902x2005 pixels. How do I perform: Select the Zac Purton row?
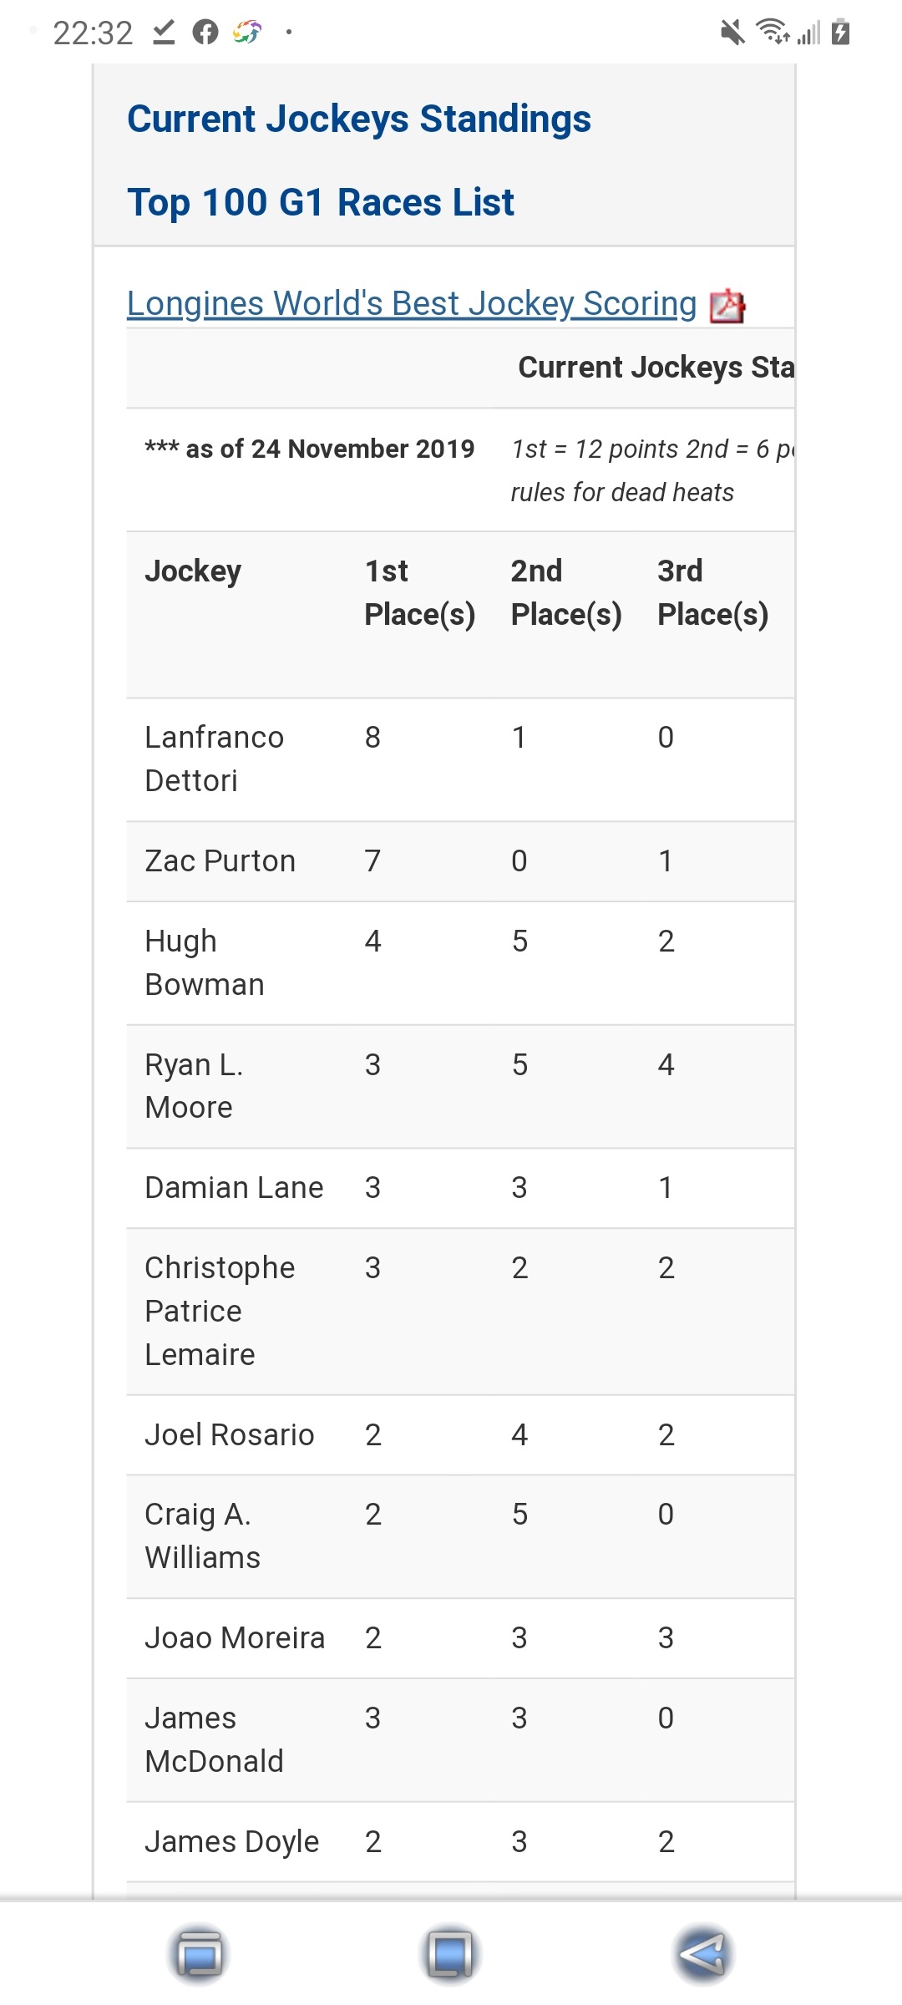tap(460, 861)
